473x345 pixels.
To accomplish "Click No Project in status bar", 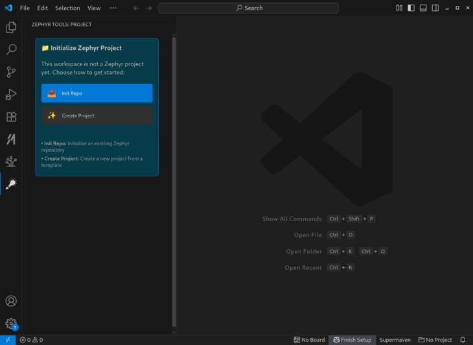I will [x=435, y=340].
